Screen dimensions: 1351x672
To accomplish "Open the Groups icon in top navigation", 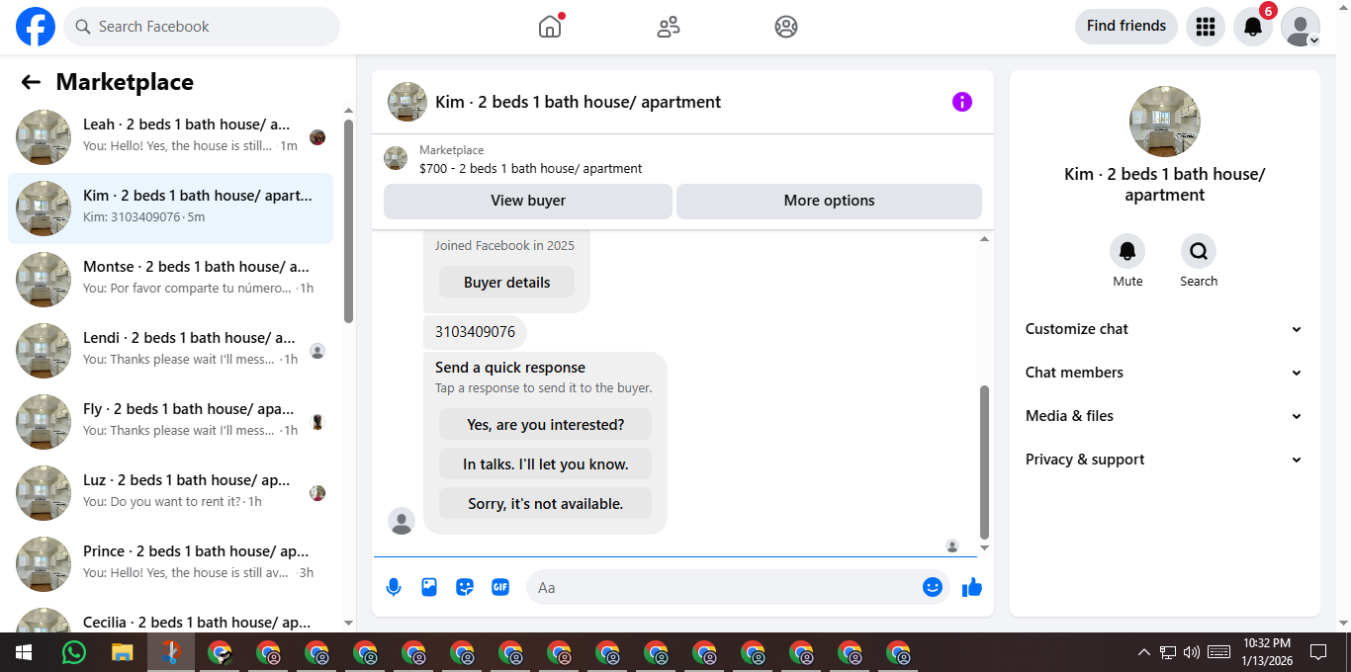I will [x=786, y=27].
